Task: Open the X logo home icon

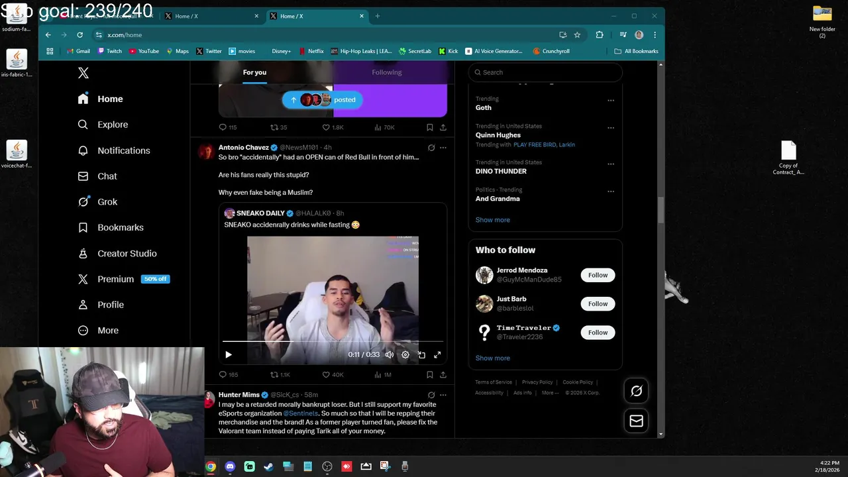Action: 83,73
